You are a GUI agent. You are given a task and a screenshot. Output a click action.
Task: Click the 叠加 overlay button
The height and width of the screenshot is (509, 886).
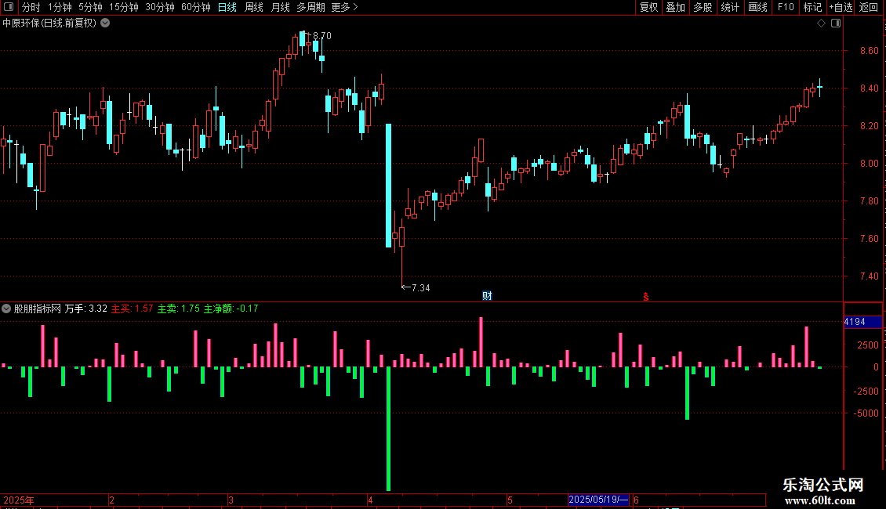tap(676, 7)
